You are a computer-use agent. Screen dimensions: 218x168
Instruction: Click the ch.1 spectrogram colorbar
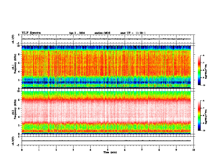tap(199, 70)
